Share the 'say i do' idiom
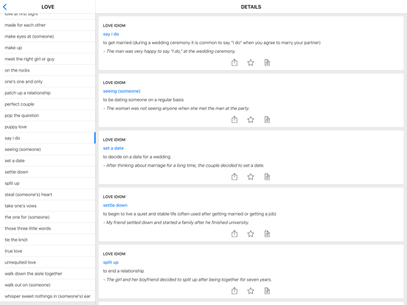 (x=234, y=63)
